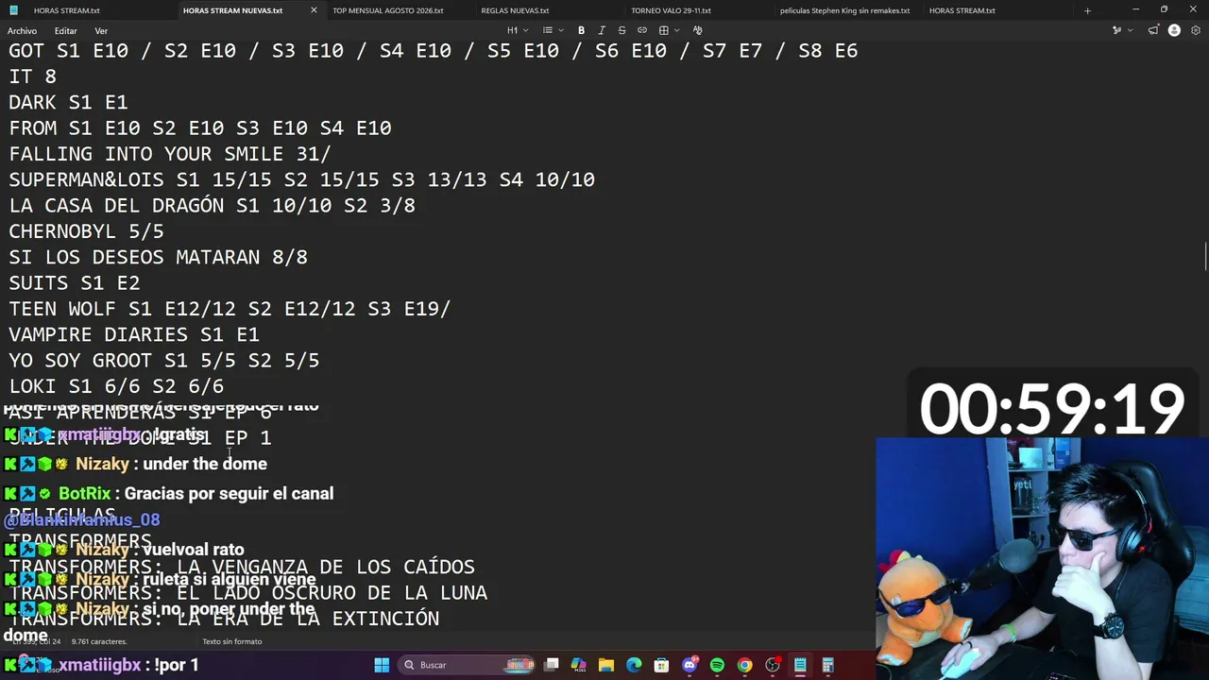Switch to the REGLAS NUEVAS.txt tab

point(515,10)
